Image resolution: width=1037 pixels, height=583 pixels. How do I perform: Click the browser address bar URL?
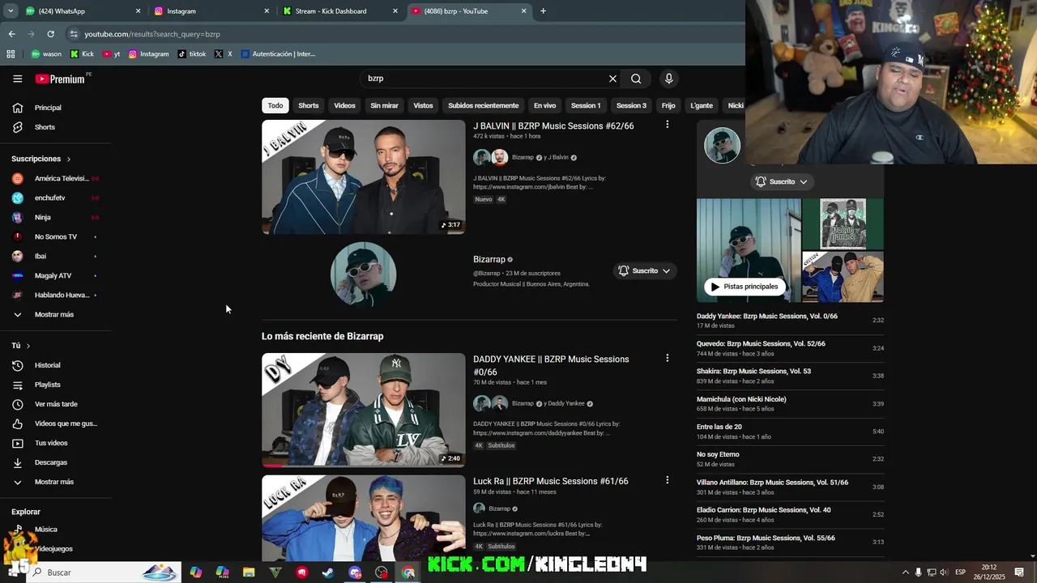(152, 34)
